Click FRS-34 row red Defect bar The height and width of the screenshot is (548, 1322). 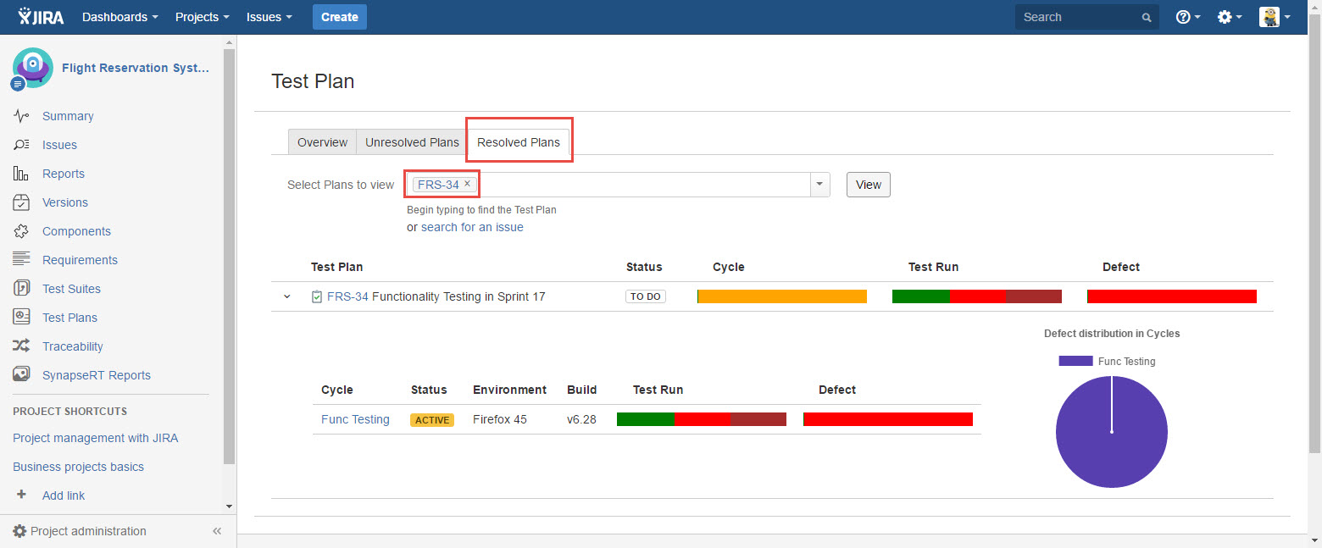point(1172,296)
